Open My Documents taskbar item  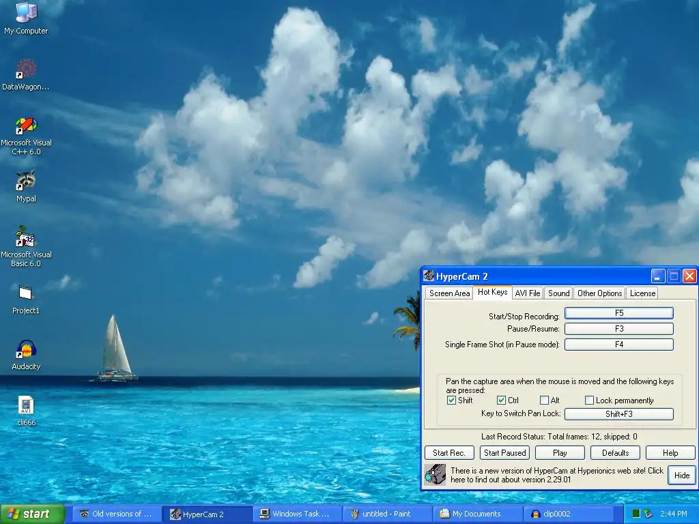479,514
